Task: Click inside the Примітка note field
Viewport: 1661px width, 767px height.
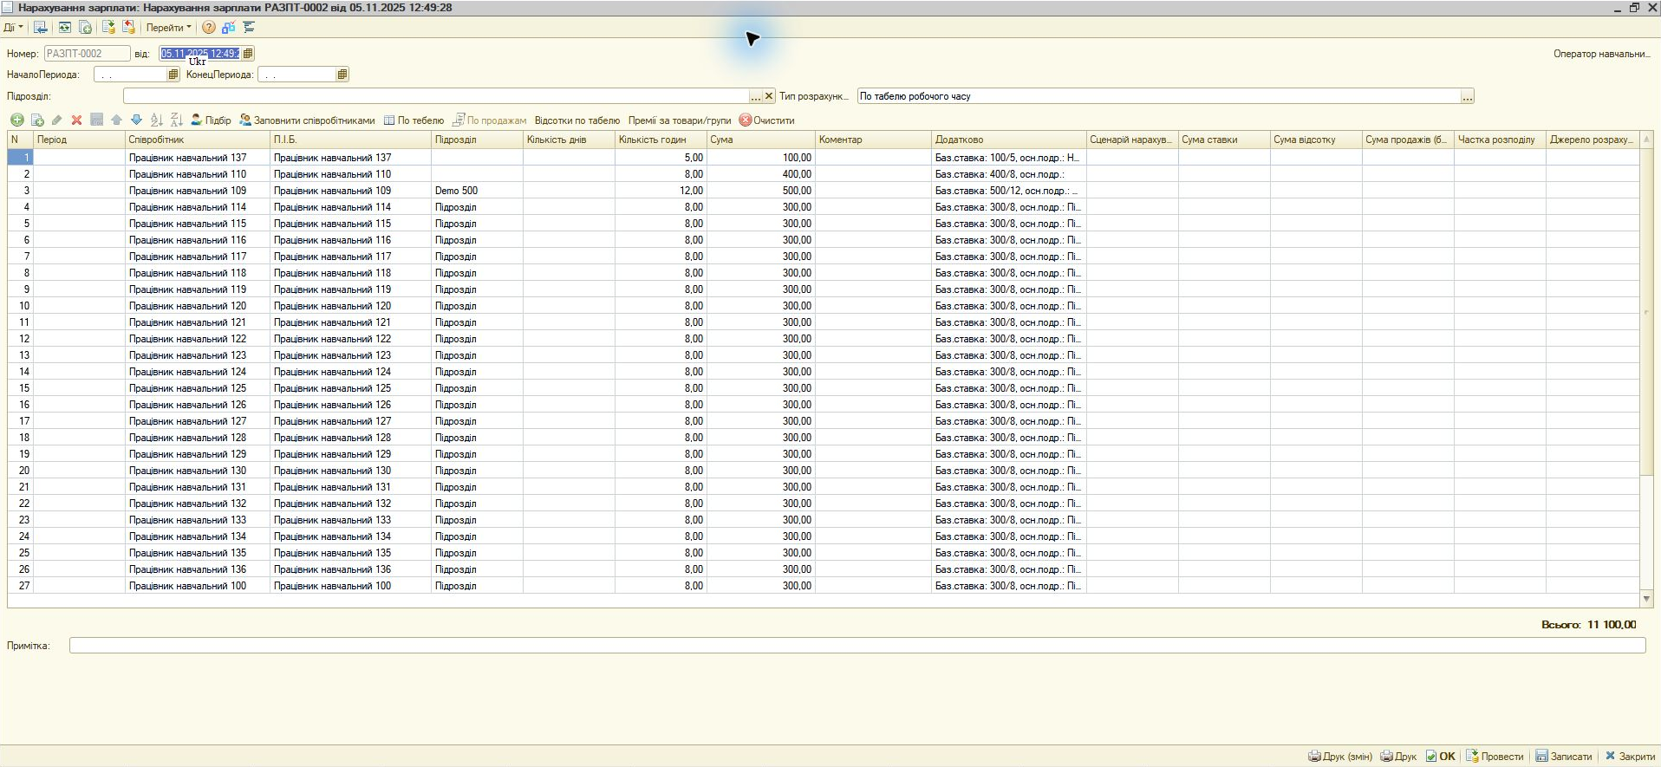Action: (x=857, y=646)
